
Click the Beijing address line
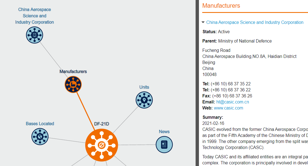tap(209, 63)
